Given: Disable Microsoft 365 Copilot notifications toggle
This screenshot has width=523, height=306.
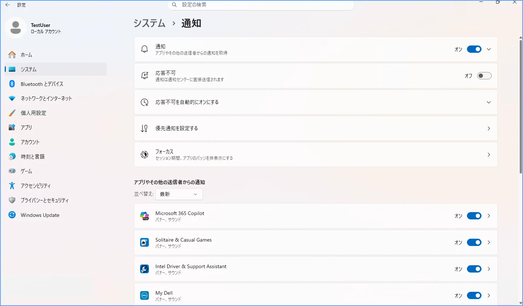Looking at the screenshot, I should [474, 216].
